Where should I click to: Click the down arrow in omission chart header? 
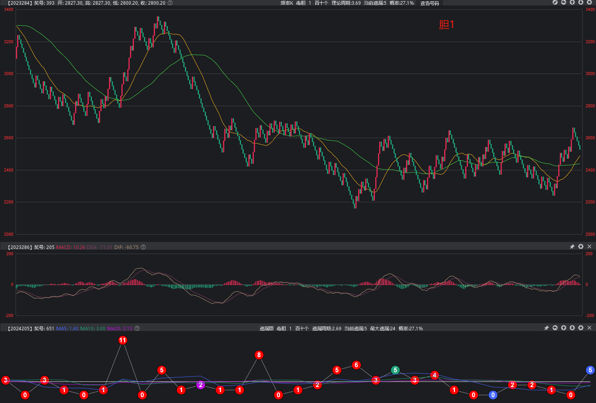coord(572,328)
